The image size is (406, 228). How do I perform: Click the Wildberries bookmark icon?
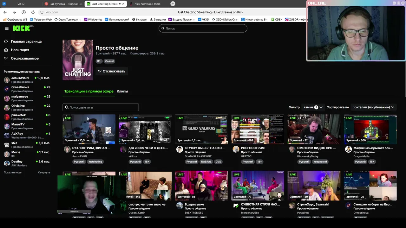[x=86, y=19]
